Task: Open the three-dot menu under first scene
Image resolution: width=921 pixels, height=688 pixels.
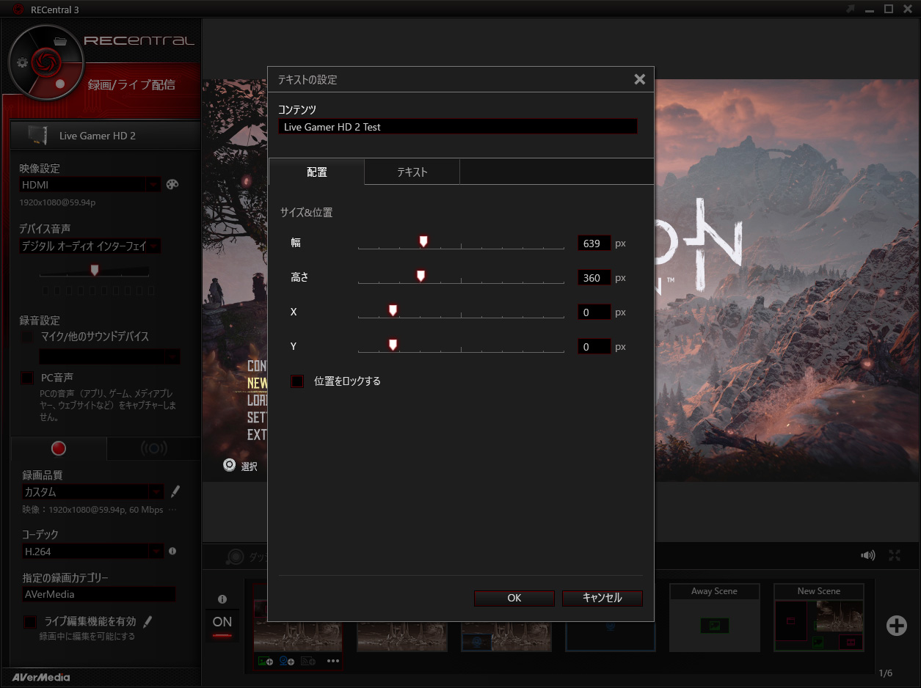Action: click(x=333, y=661)
